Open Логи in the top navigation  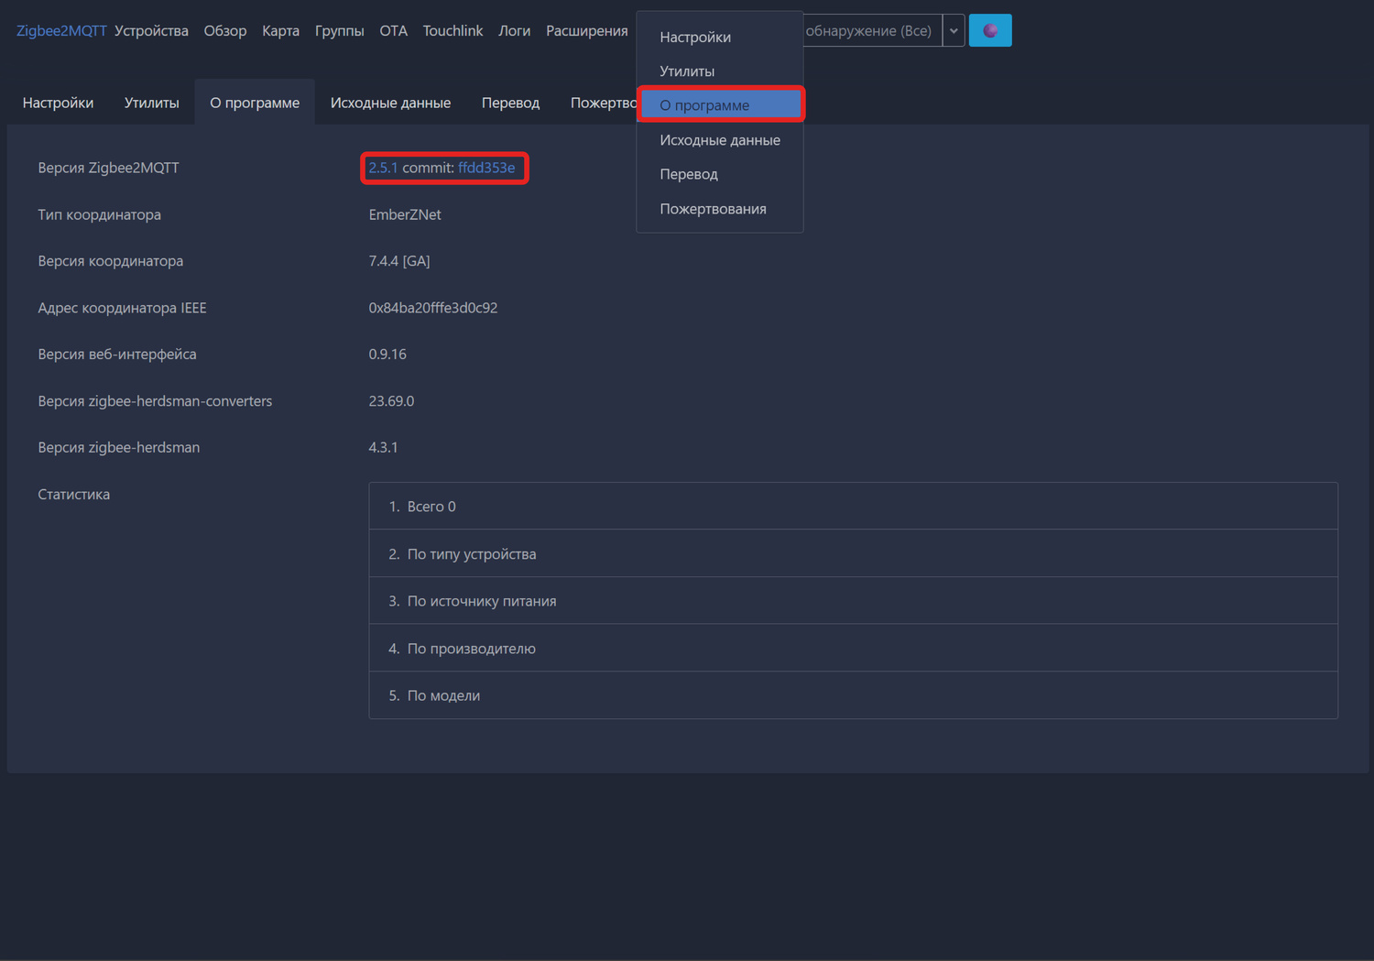514,30
